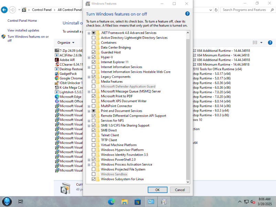The width and height of the screenshot is (276, 207).
Task: Select CCleaner program icon
Action: [57, 65]
